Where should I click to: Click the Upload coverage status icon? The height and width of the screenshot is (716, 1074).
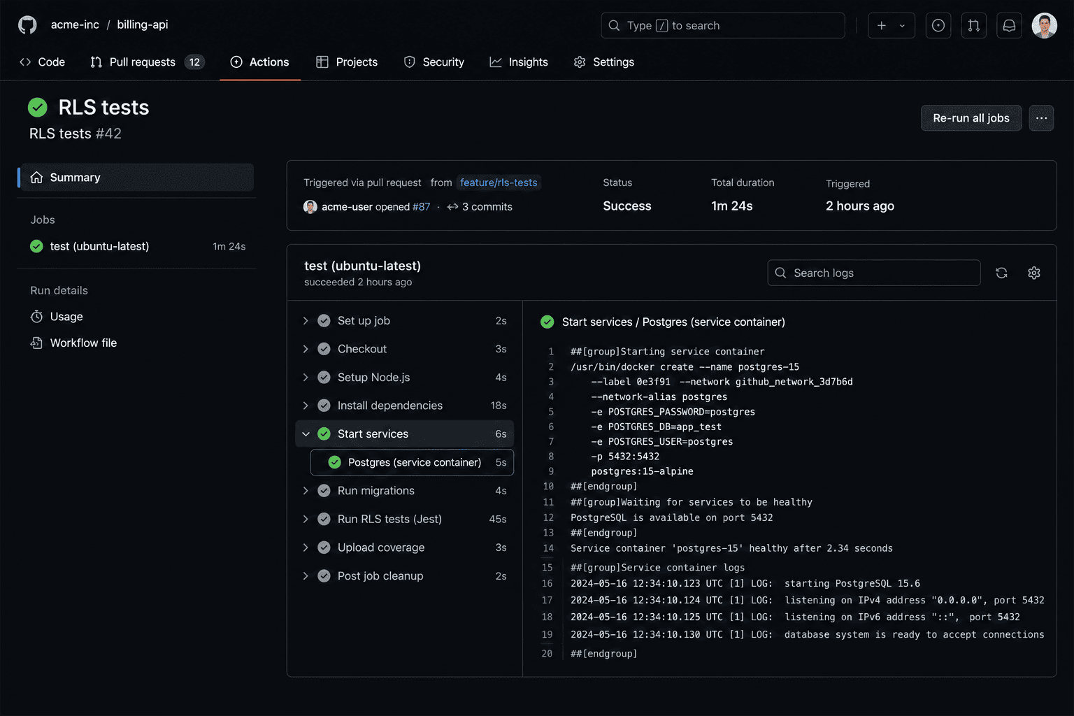[324, 547]
